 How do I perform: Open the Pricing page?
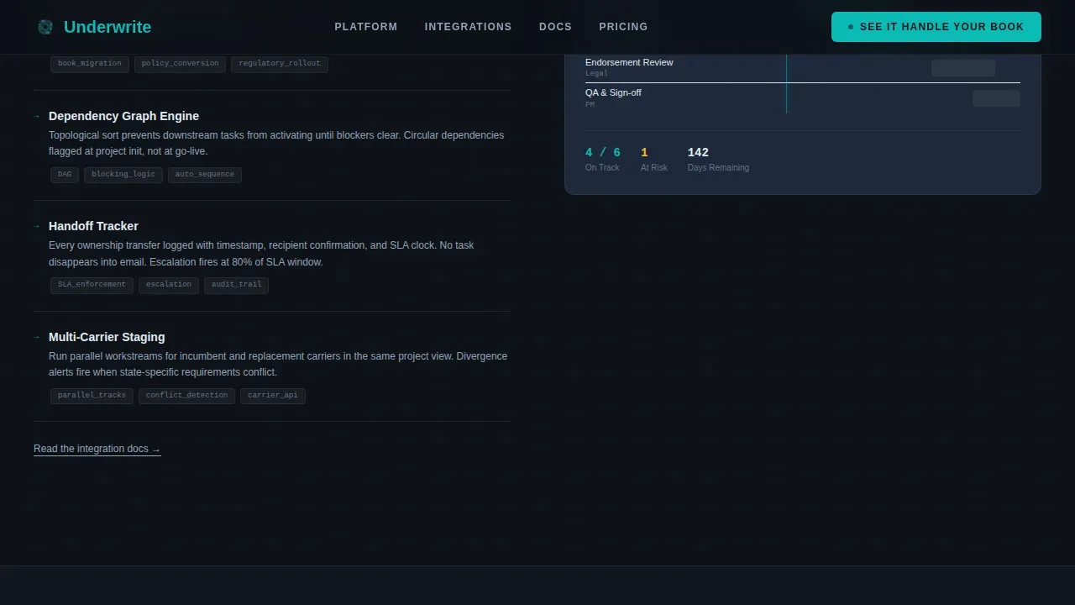623,27
